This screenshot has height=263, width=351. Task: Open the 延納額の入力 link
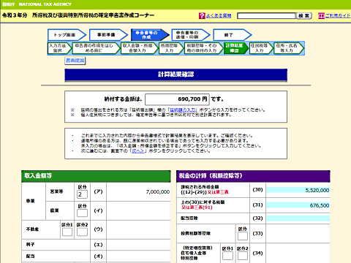183,110
